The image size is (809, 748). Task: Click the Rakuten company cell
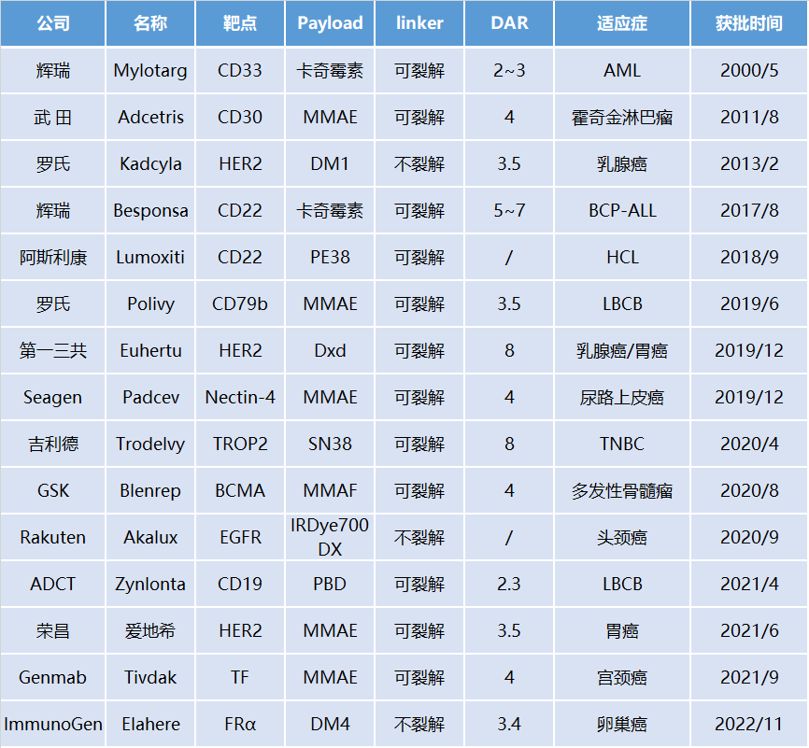click(x=52, y=538)
